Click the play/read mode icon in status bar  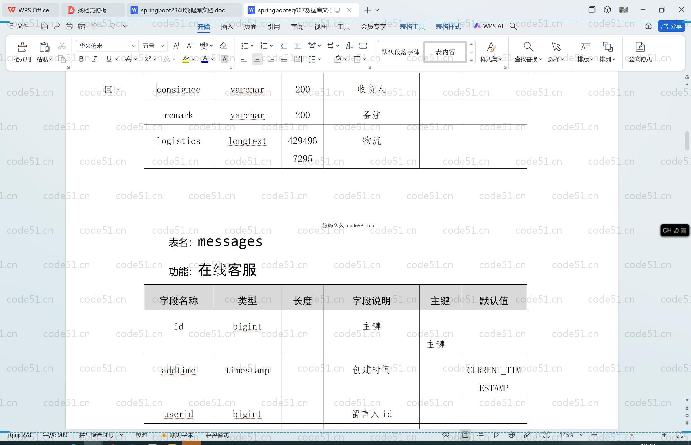coord(496,435)
